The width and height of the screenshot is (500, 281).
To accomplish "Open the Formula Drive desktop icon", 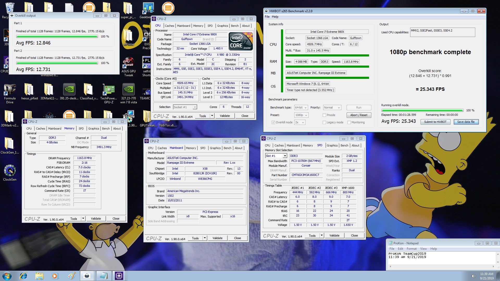I will pyautogui.click(x=10, y=93).
